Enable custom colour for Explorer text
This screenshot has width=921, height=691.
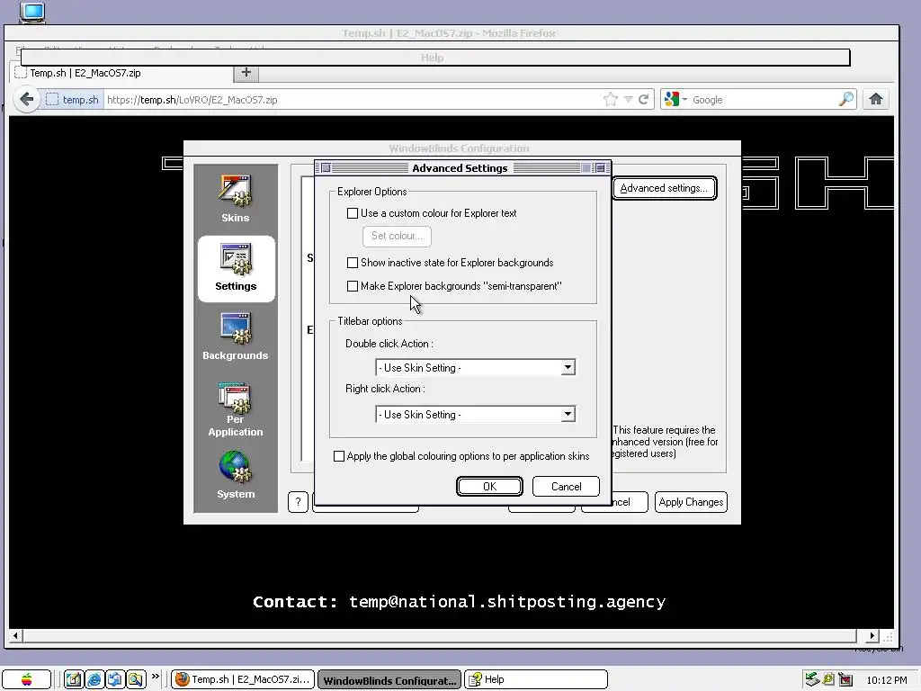(x=353, y=213)
